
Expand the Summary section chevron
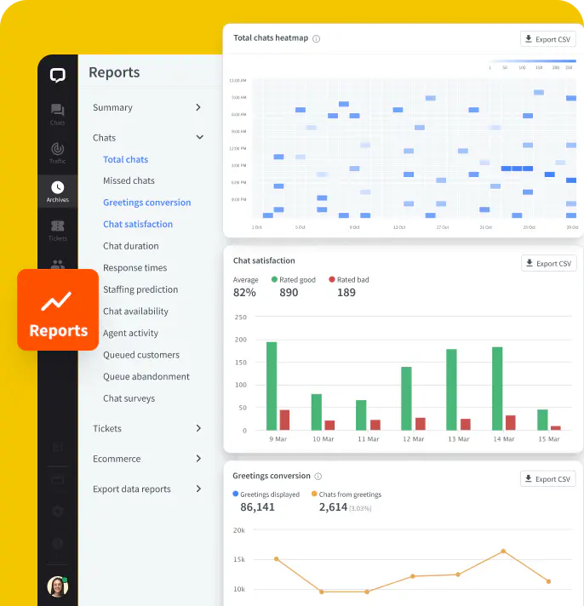click(x=198, y=107)
